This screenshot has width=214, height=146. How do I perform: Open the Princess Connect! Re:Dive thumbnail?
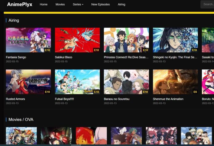click(126, 40)
